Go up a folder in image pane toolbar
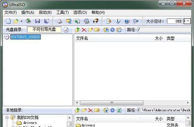Viewport: 194px width, 127px height. (78, 30)
